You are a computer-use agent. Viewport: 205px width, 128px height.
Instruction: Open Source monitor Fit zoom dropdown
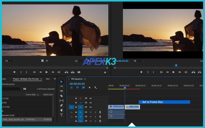(x=10, y=61)
